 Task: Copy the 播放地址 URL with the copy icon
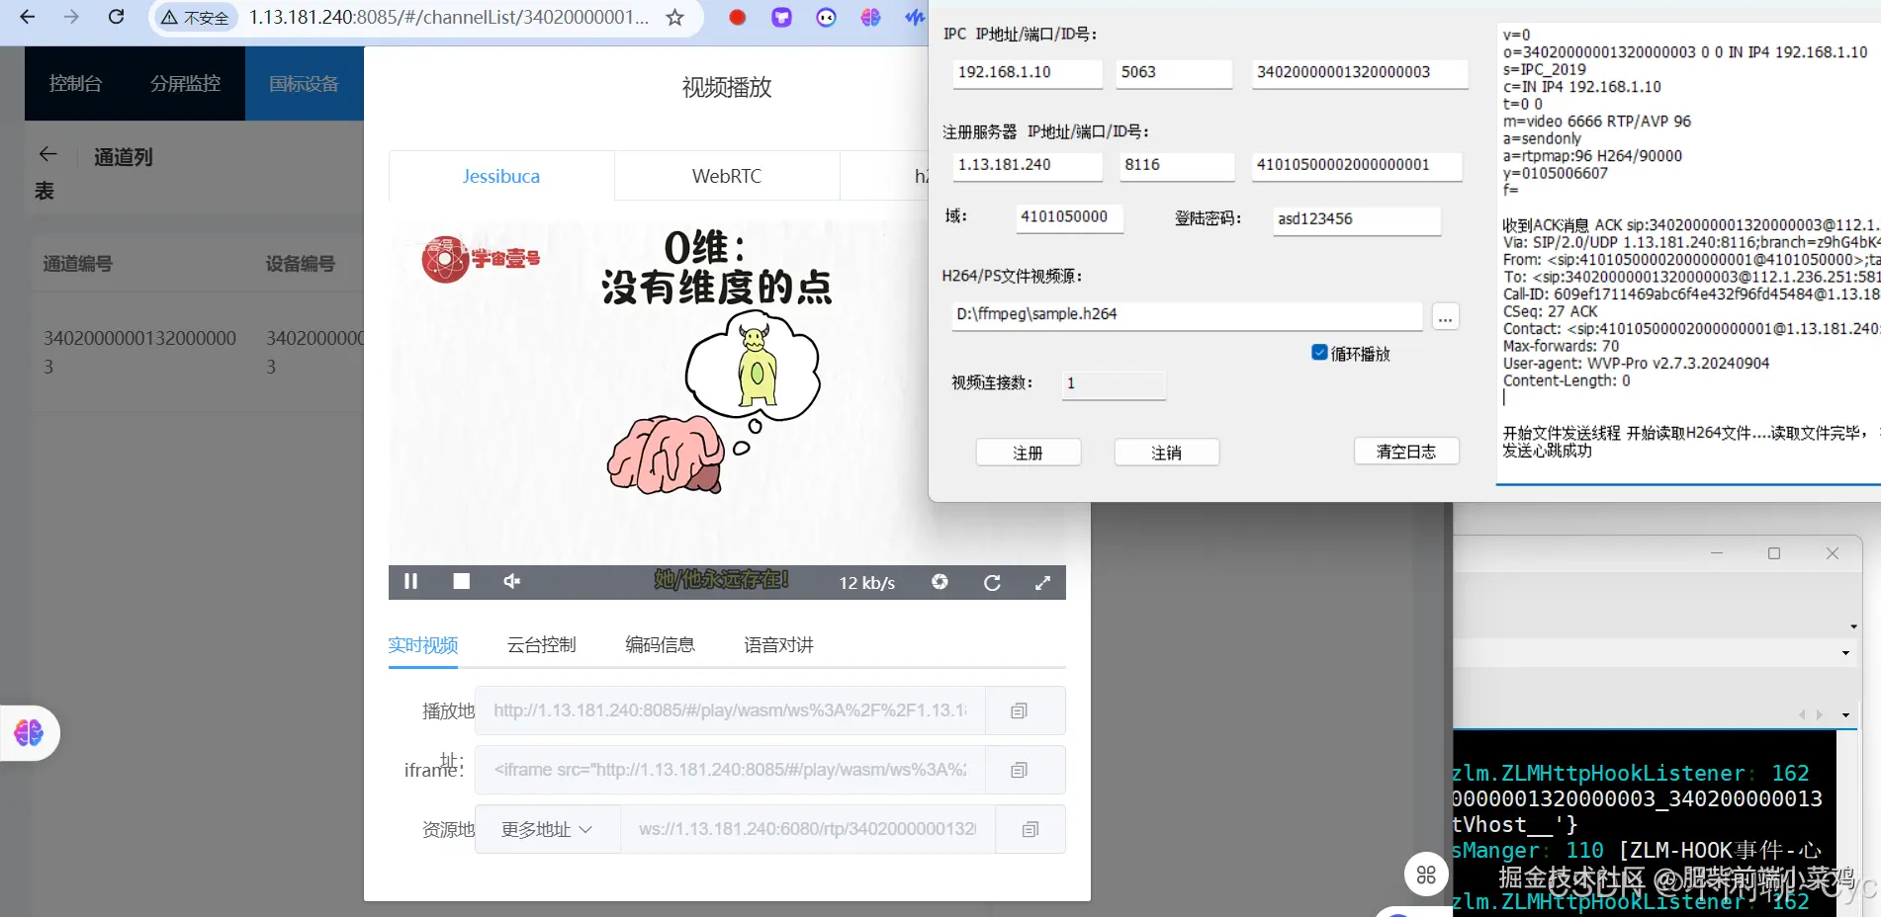(x=1020, y=710)
